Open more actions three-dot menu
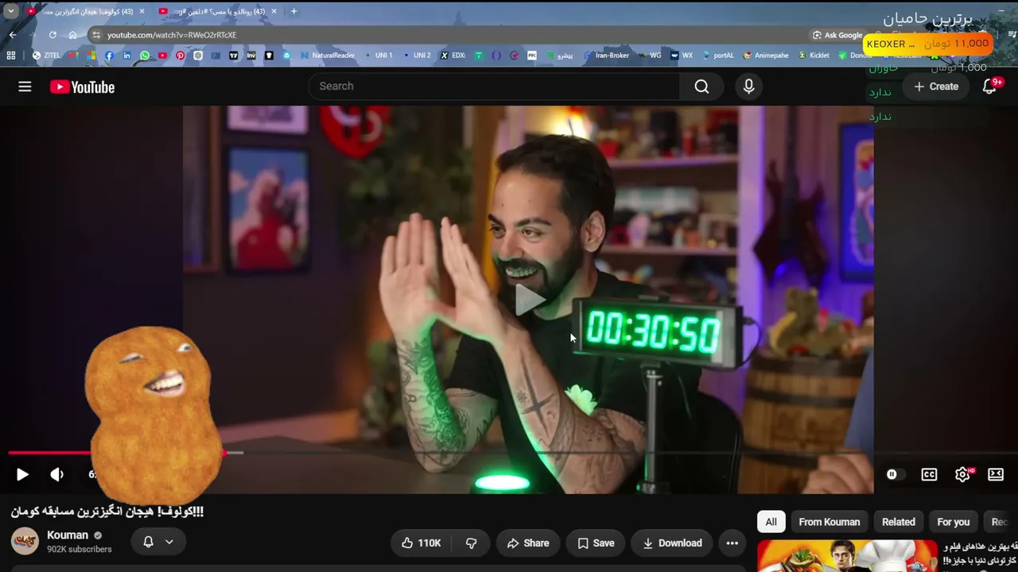The width and height of the screenshot is (1018, 572). click(732, 543)
